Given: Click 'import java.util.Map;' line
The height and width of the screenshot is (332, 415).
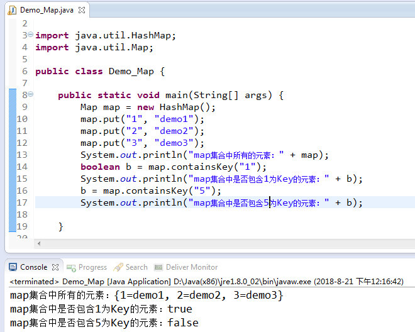Looking at the screenshot, I should tap(94, 48).
